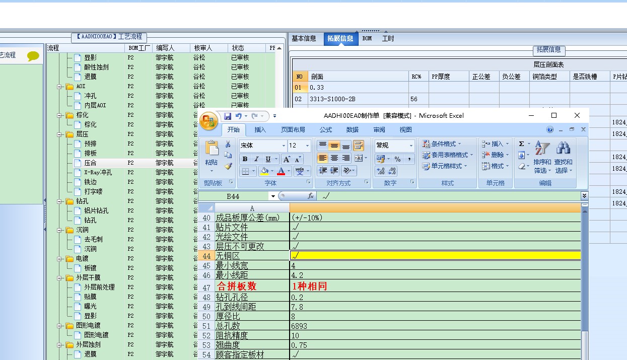The width and height of the screenshot is (627, 360).
Task: Increase decimal places icon
Action: coord(381,171)
